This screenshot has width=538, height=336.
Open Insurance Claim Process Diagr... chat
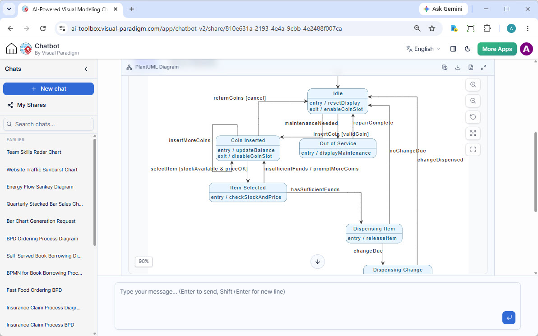[44, 308]
